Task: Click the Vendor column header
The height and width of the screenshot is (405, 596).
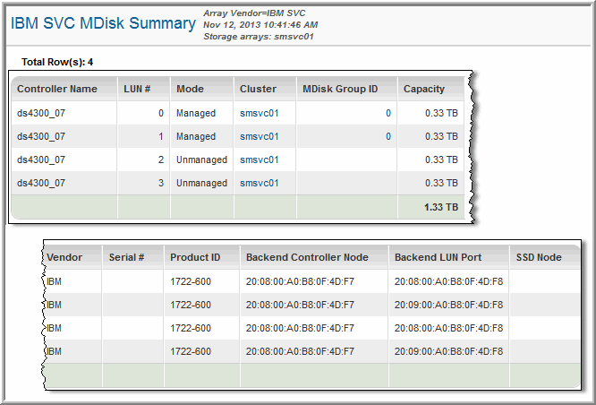Action: coord(64,258)
